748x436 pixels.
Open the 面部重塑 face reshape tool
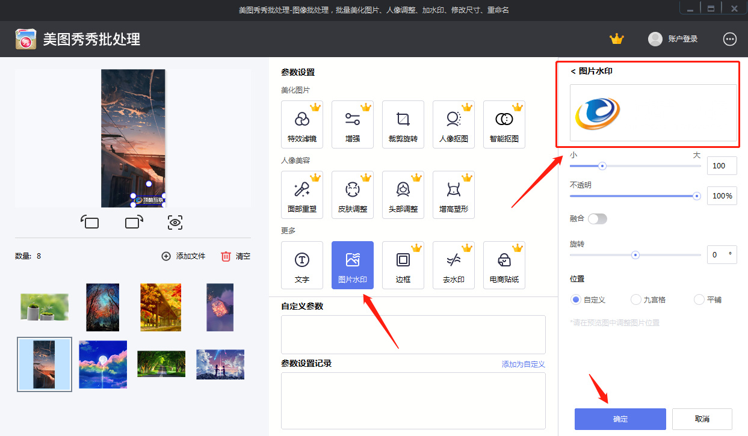point(302,195)
